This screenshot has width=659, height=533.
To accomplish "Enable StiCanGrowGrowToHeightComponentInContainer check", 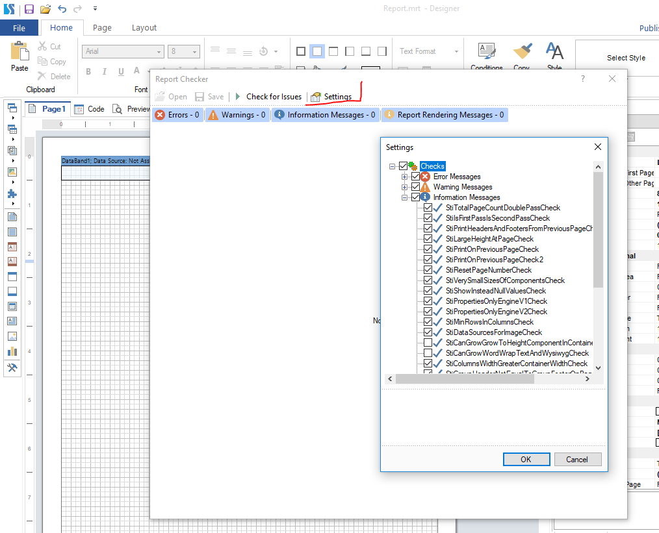I will point(428,343).
